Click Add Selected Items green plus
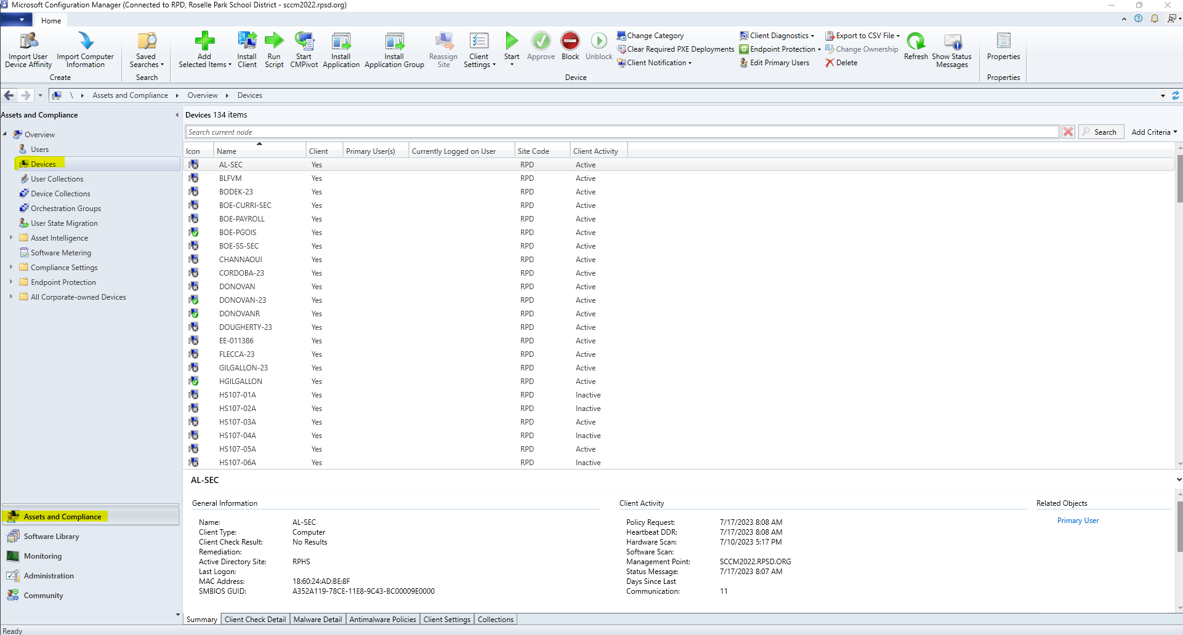The image size is (1183, 635). tap(204, 41)
